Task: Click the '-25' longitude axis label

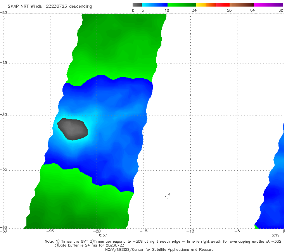Action: click(50, 231)
